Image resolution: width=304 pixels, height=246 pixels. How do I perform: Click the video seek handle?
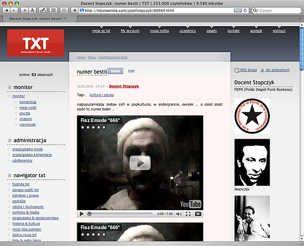coord(89,214)
